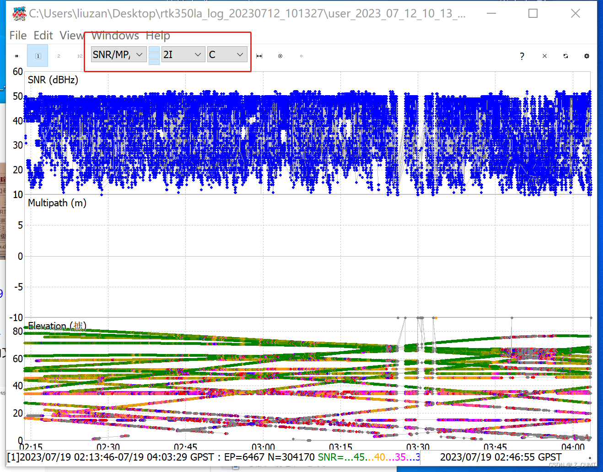Screen dimensions: 603x472
Task: Click the refresh plot icon
Action: click(x=565, y=56)
